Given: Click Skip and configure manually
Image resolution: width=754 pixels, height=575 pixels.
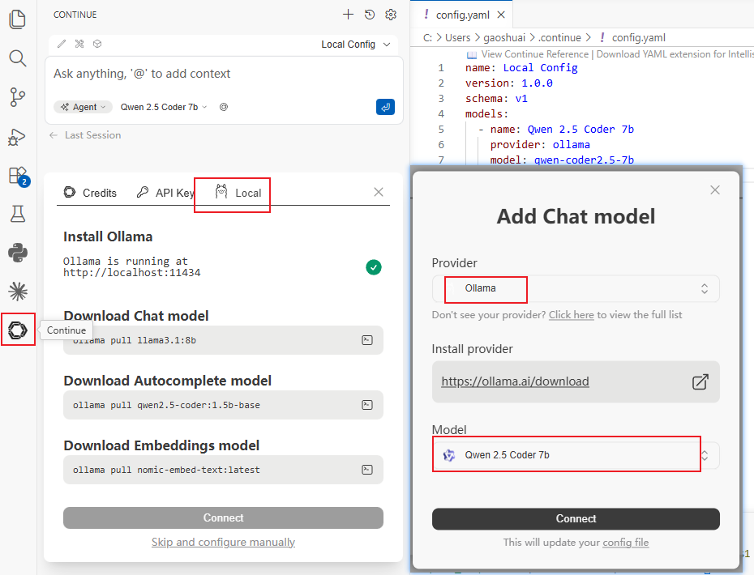Looking at the screenshot, I should (x=223, y=542).
